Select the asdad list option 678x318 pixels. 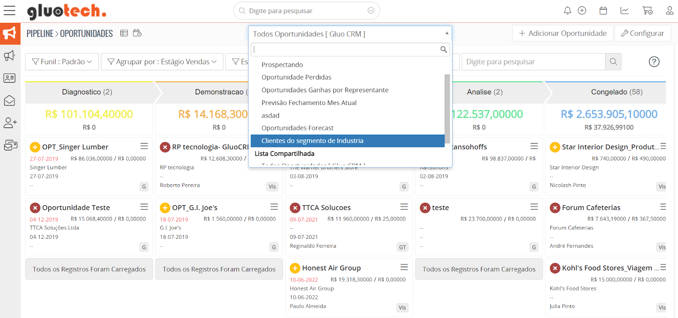point(347,116)
